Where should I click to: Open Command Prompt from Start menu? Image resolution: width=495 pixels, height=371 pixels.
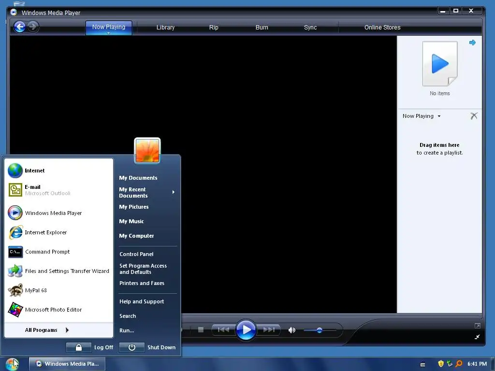click(x=59, y=252)
